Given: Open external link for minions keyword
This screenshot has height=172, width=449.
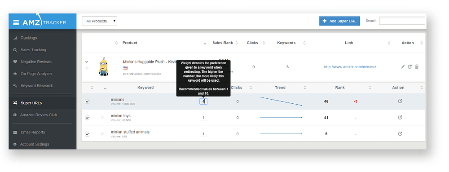Looking at the screenshot, I should click(400, 101).
